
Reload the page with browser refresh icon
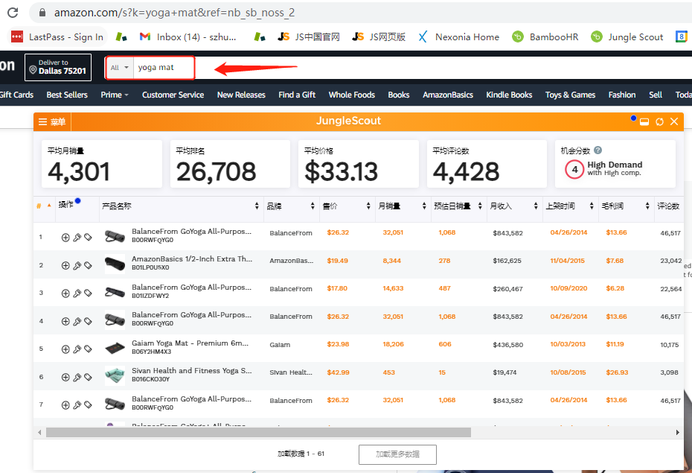click(13, 13)
